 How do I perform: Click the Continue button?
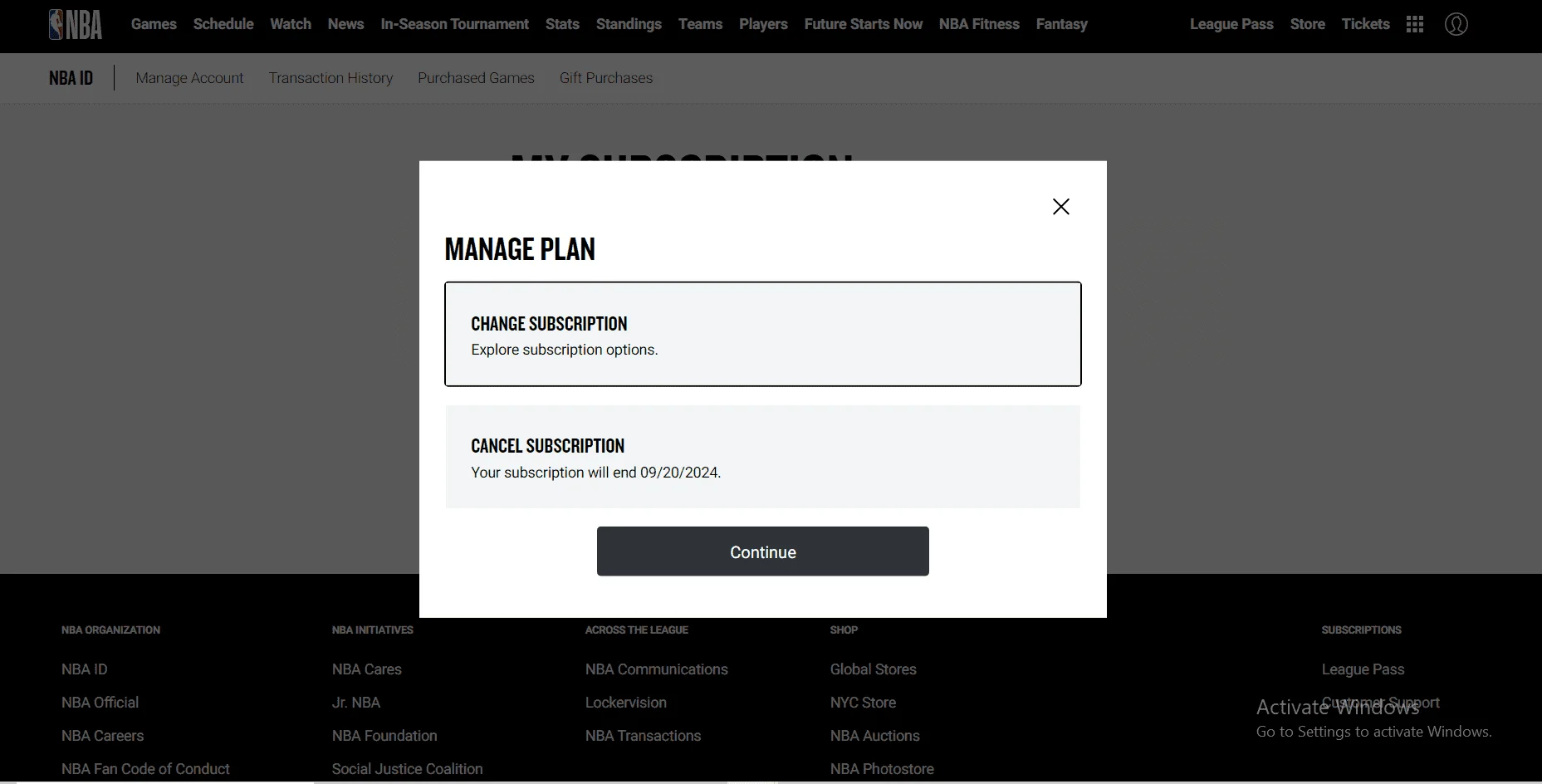point(763,551)
